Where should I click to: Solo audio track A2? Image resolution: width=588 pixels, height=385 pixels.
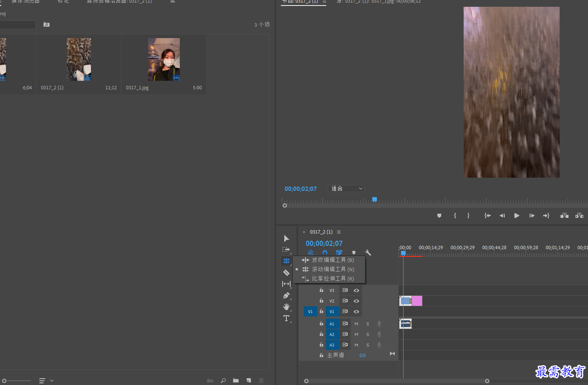[x=368, y=334]
